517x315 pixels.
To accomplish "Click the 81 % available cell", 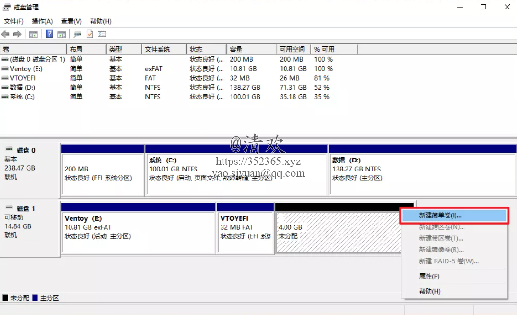I will 321,78.
